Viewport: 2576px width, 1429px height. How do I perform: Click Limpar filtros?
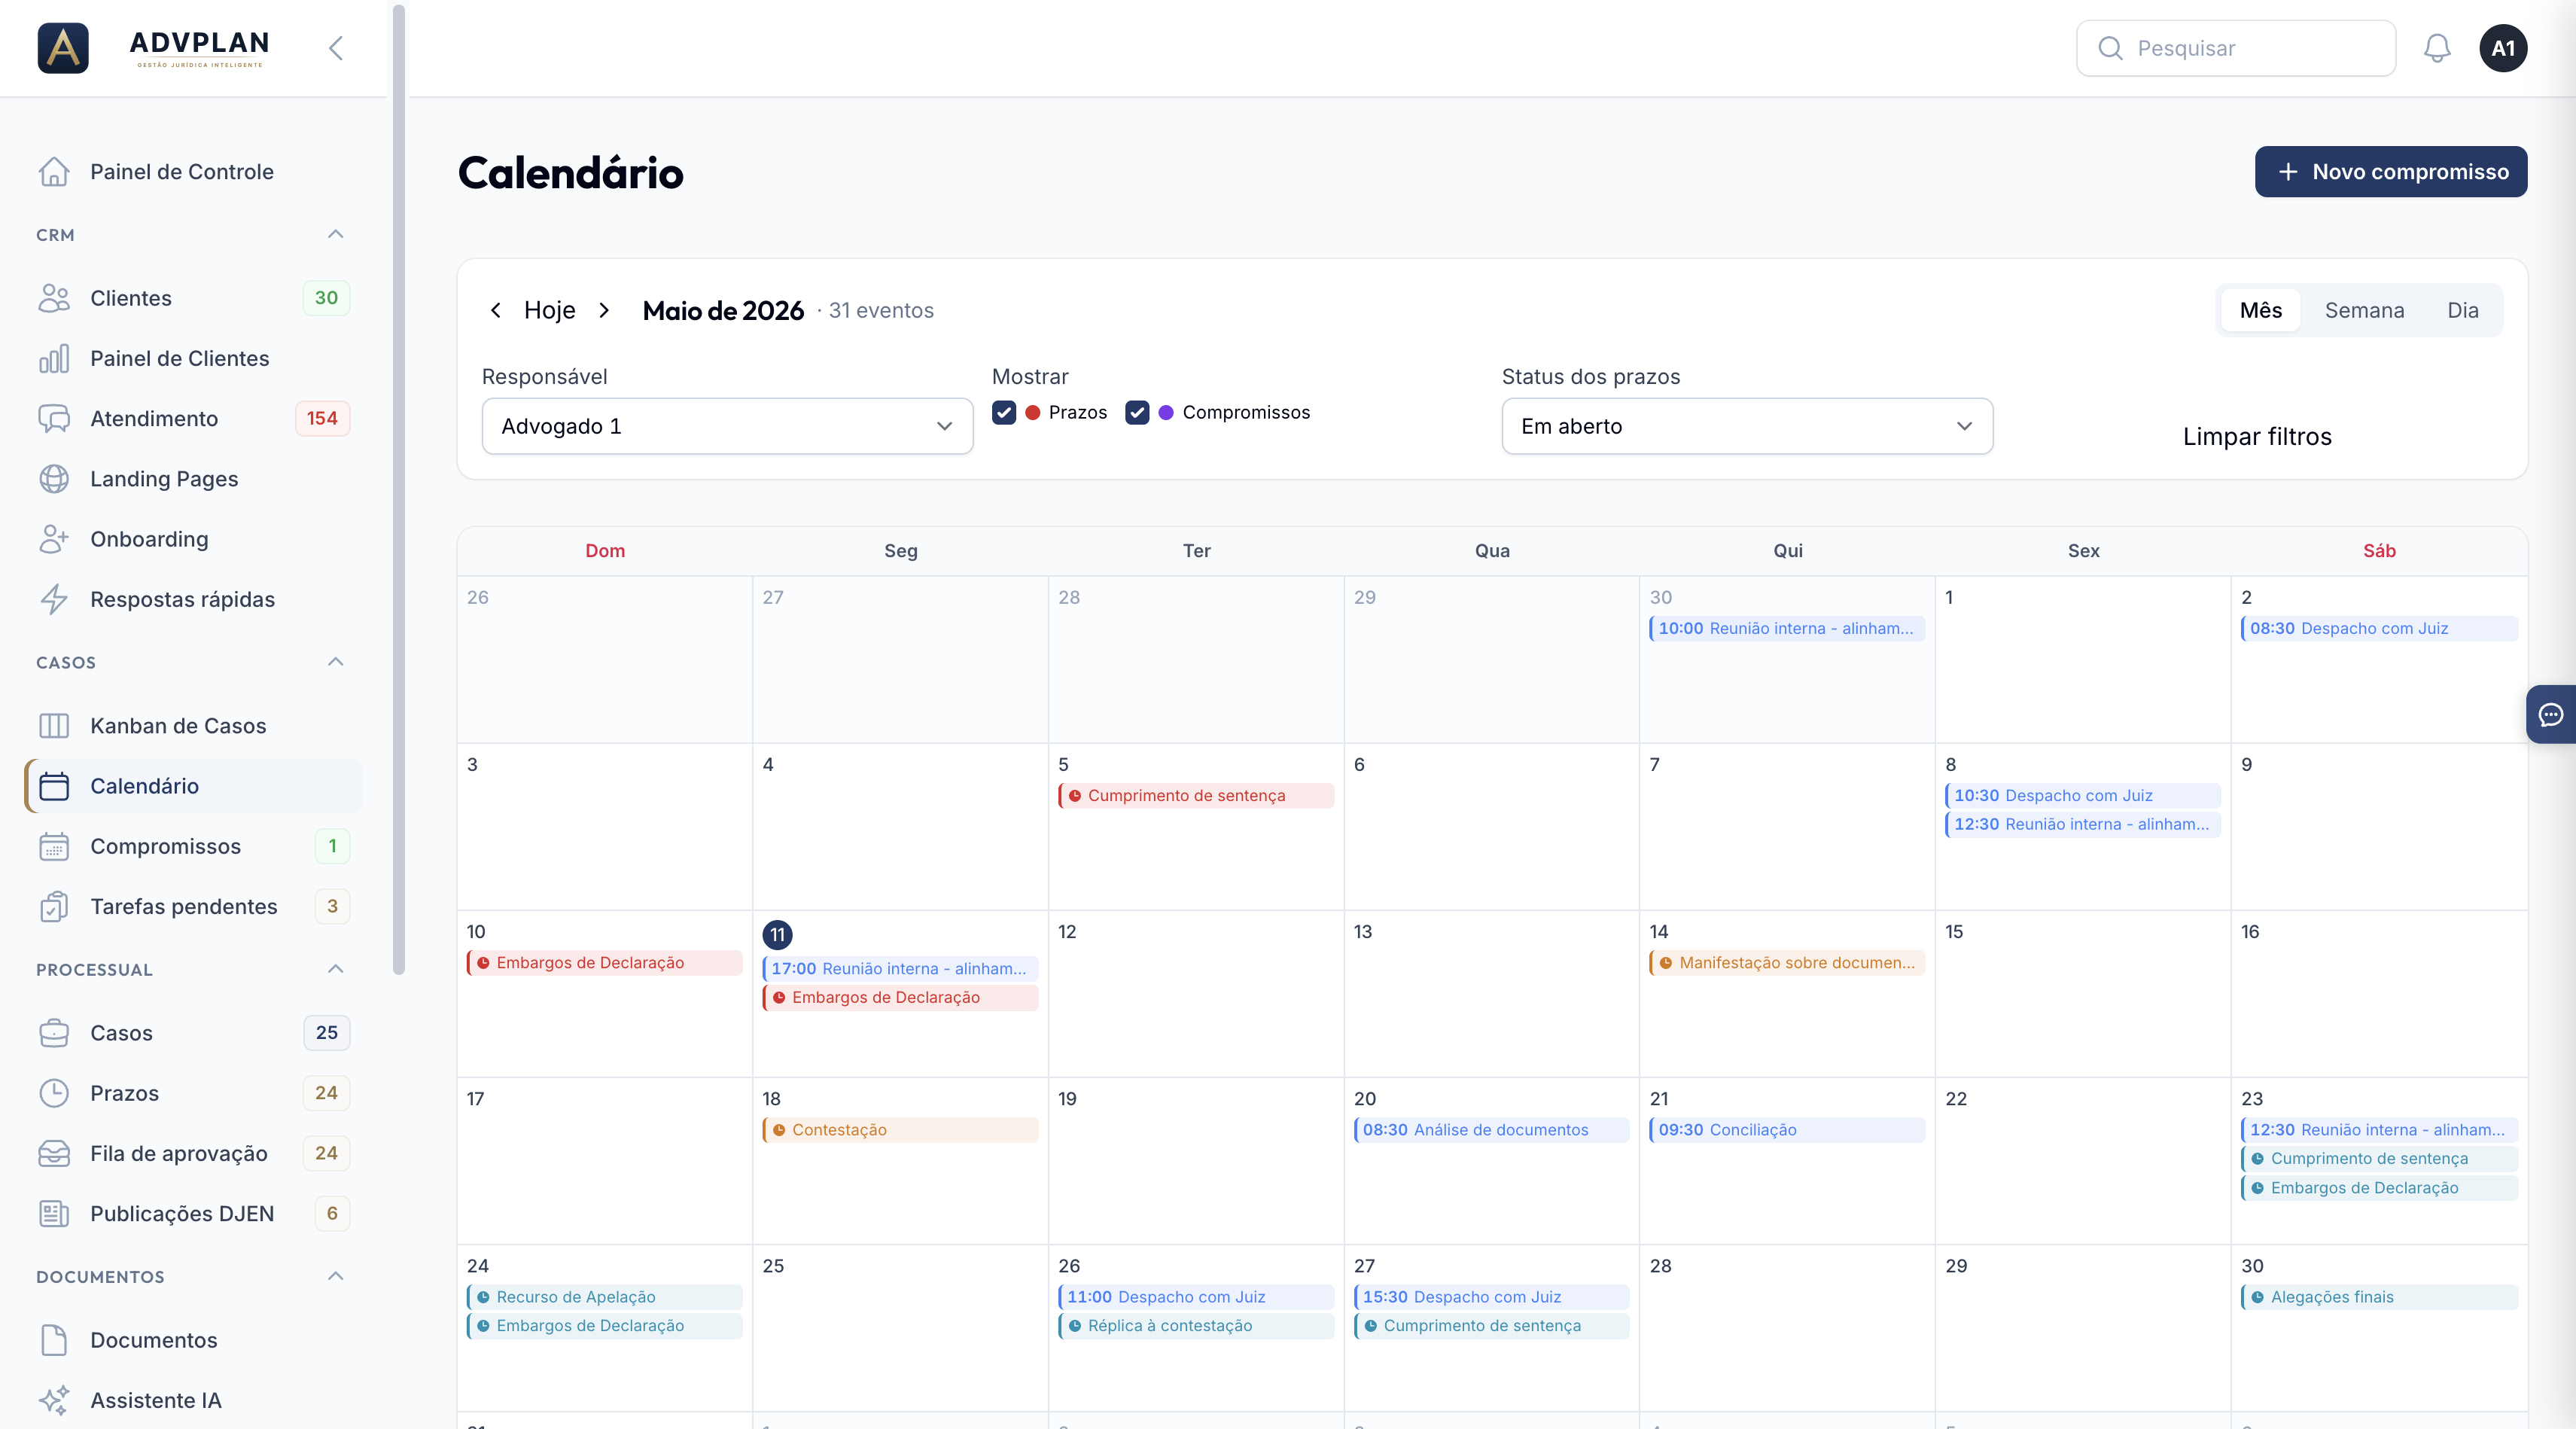2257,437
